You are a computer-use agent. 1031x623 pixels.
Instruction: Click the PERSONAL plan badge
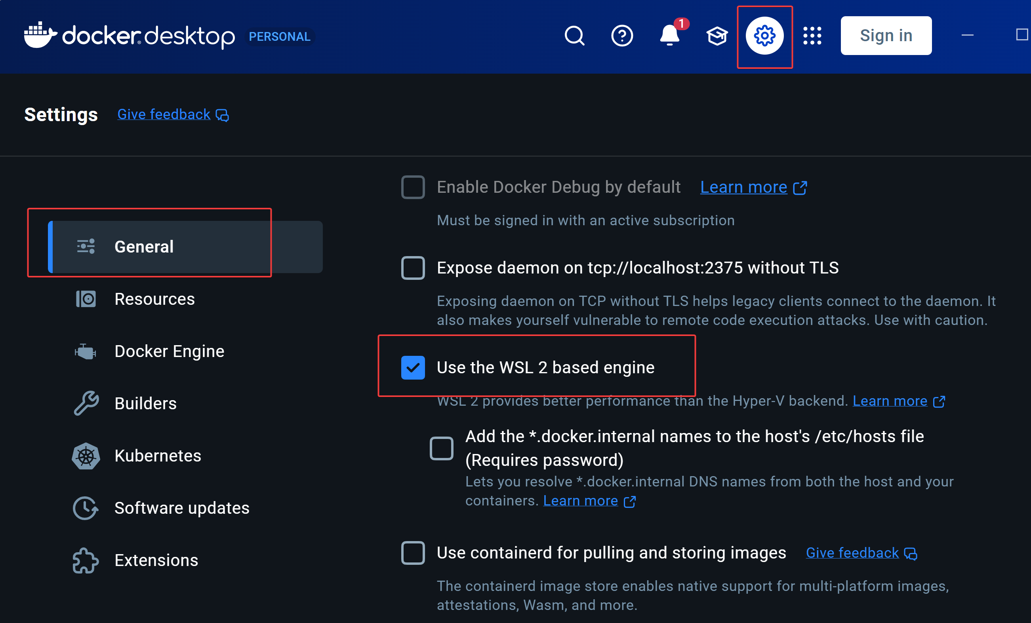[280, 36]
